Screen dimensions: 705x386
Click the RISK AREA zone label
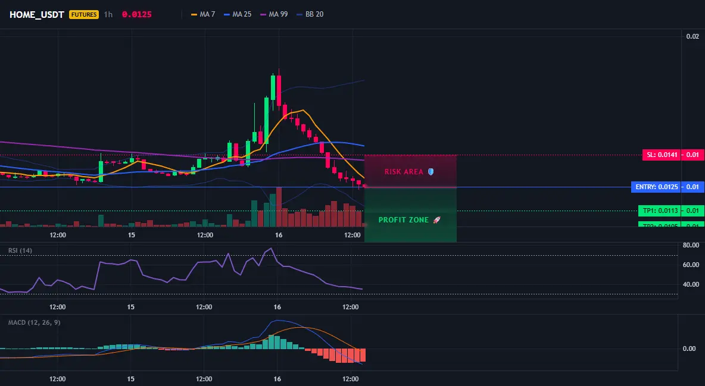tap(404, 172)
